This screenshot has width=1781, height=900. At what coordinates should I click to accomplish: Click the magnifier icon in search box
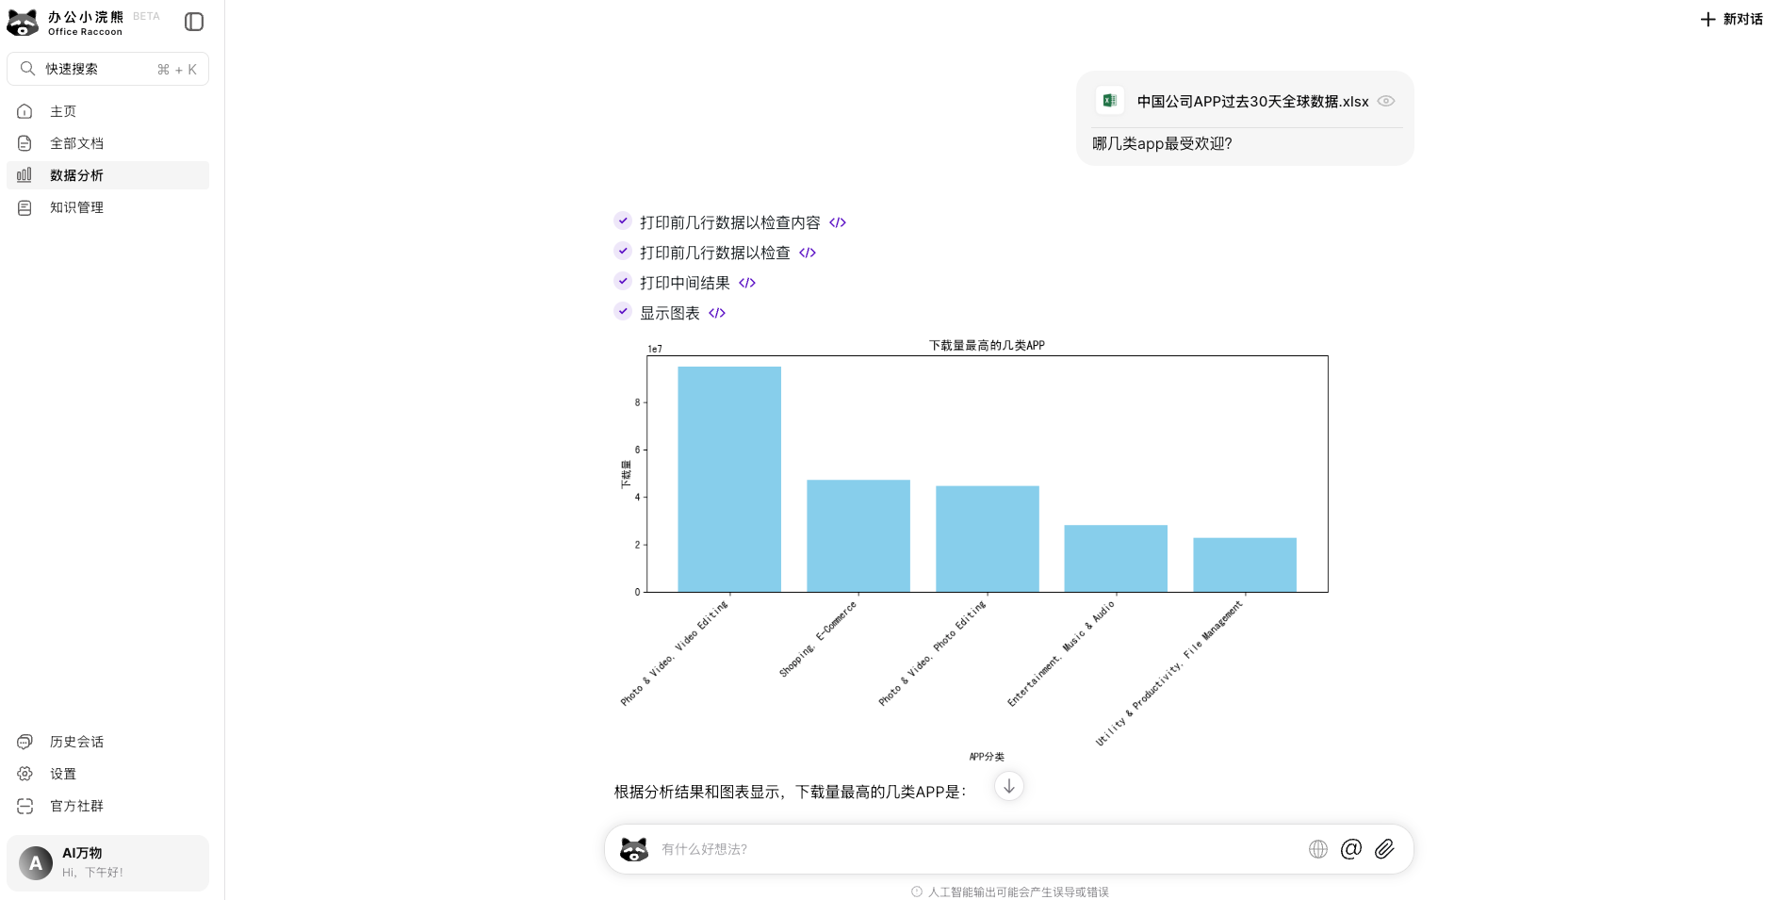tap(27, 69)
